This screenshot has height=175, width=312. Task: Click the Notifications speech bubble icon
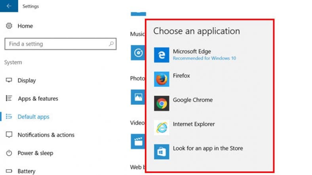[x=9, y=135]
